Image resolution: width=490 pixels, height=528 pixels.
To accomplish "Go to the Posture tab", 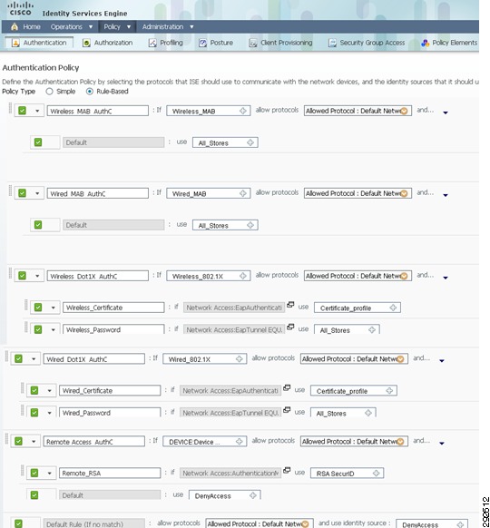I will (x=216, y=43).
